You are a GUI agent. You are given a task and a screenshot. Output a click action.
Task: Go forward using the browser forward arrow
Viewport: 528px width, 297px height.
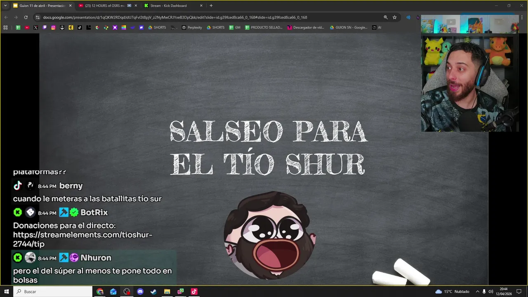click(x=16, y=17)
